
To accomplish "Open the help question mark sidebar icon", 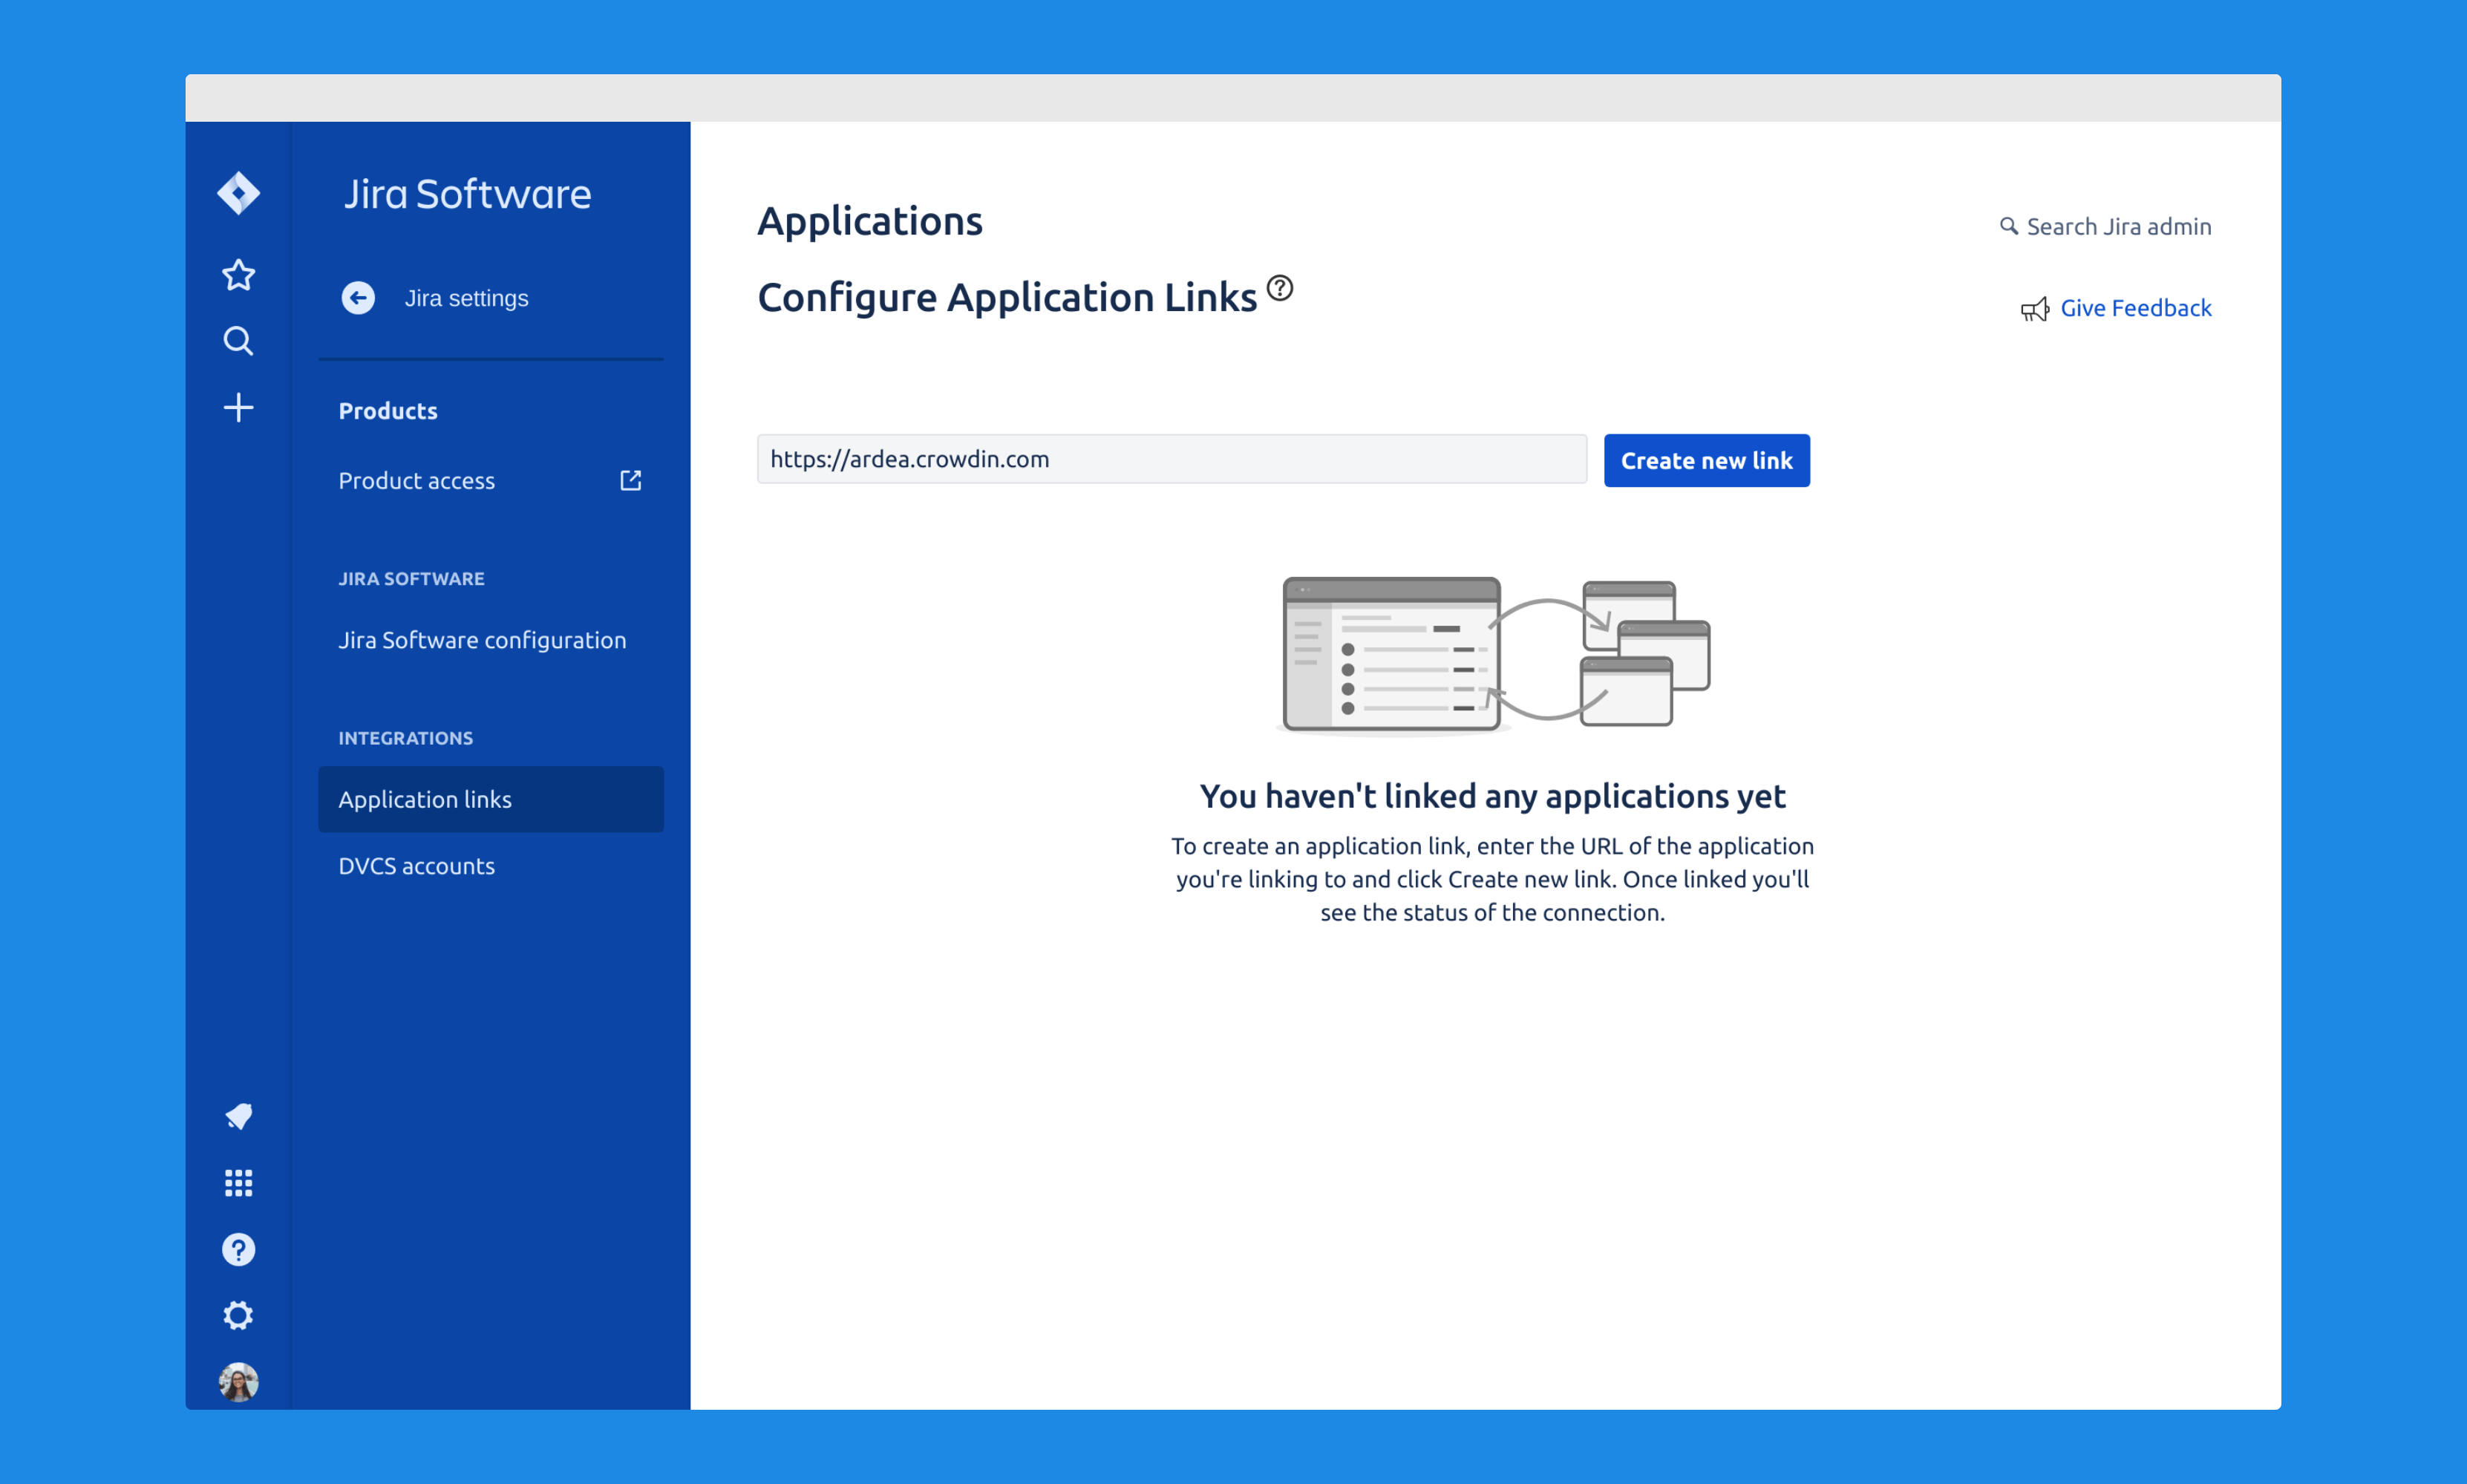I will (x=238, y=1249).
